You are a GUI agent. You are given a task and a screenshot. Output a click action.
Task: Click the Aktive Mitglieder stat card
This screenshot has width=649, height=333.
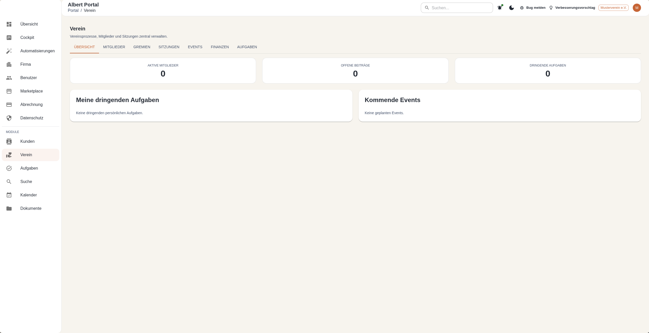[163, 71]
